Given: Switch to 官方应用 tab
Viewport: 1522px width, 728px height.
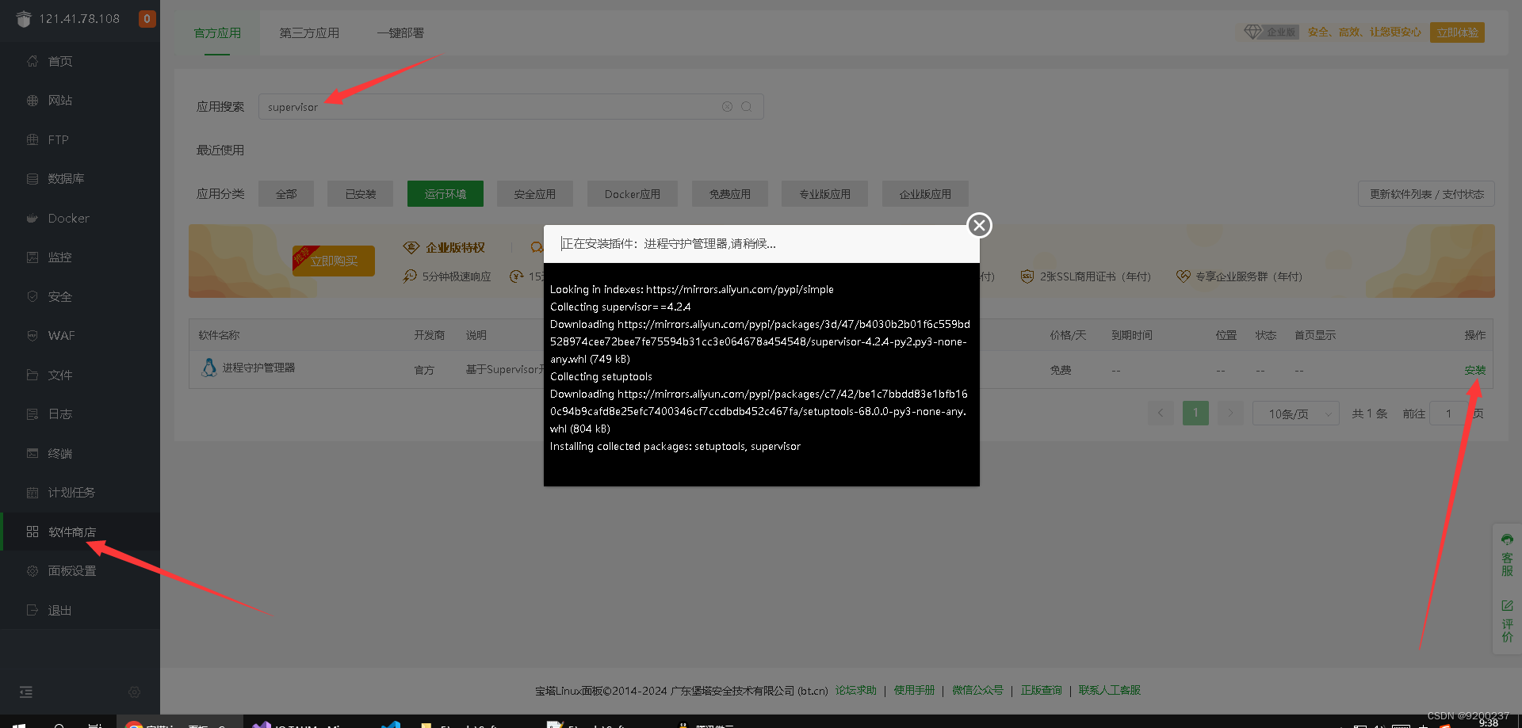Looking at the screenshot, I should pyautogui.click(x=217, y=33).
